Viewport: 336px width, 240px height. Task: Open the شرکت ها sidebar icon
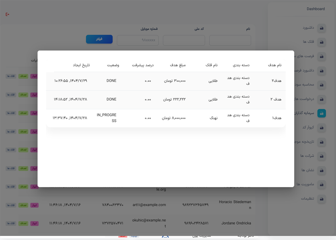(x=322, y=156)
